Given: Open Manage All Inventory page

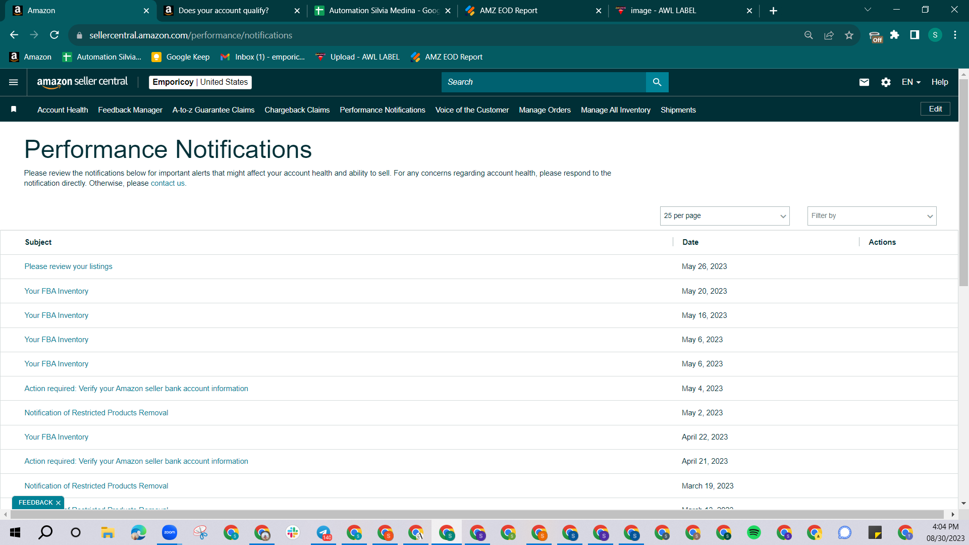Looking at the screenshot, I should [616, 110].
